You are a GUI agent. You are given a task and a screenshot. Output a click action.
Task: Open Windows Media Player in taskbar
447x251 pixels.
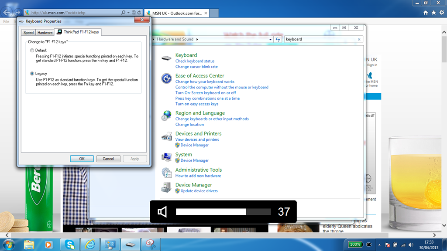(x=48, y=244)
